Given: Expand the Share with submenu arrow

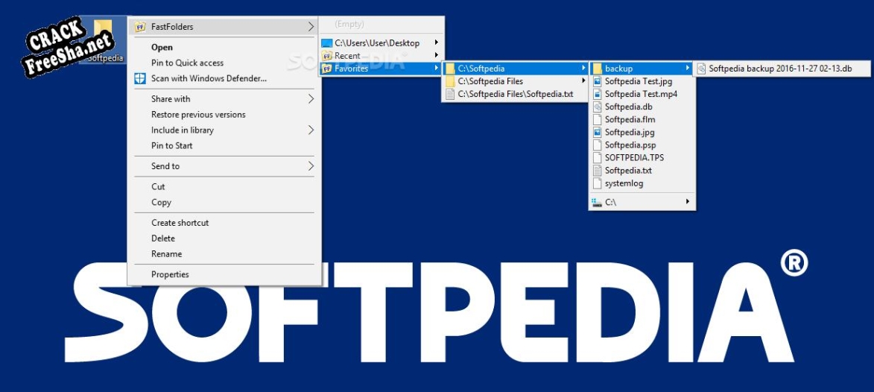Looking at the screenshot, I should pos(311,99).
